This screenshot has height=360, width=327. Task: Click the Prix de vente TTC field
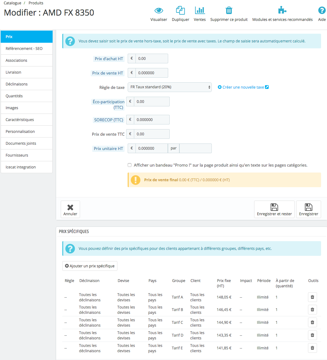tap(152, 134)
